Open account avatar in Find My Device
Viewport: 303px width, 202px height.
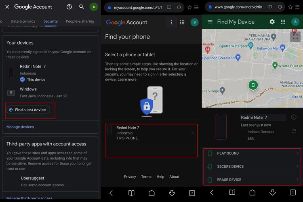(295, 22)
